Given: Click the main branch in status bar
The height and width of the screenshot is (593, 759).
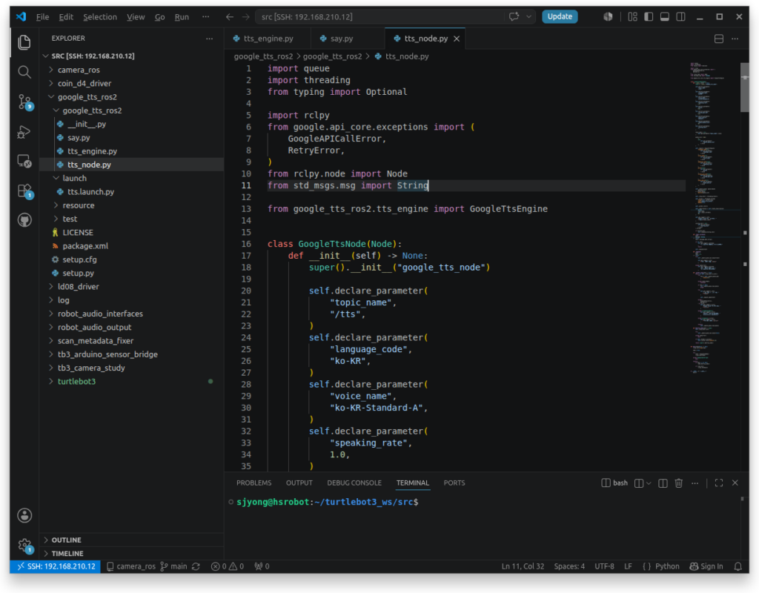Looking at the screenshot, I should [173, 566].
